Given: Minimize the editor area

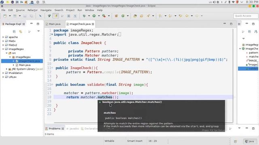Looking at the screenshot, I should (x=225, y=24).
